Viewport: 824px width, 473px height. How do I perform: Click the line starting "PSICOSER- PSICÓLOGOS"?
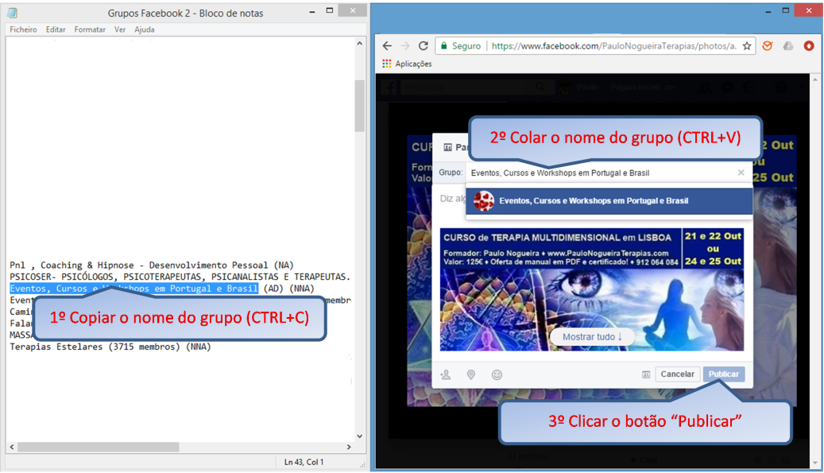click(180, 277)
